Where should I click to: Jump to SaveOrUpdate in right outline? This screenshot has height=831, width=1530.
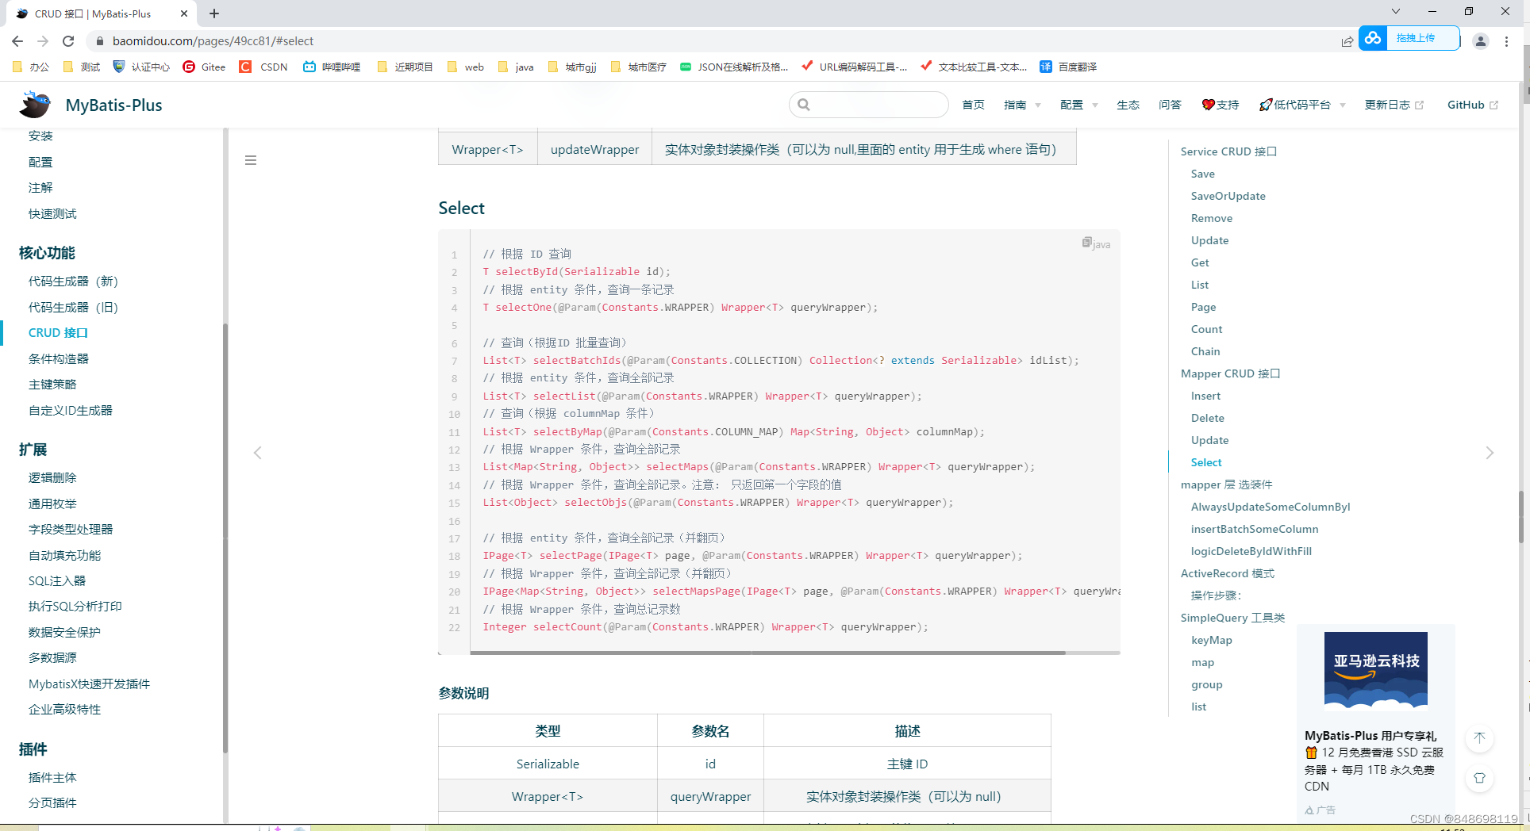pos(1228,196)
